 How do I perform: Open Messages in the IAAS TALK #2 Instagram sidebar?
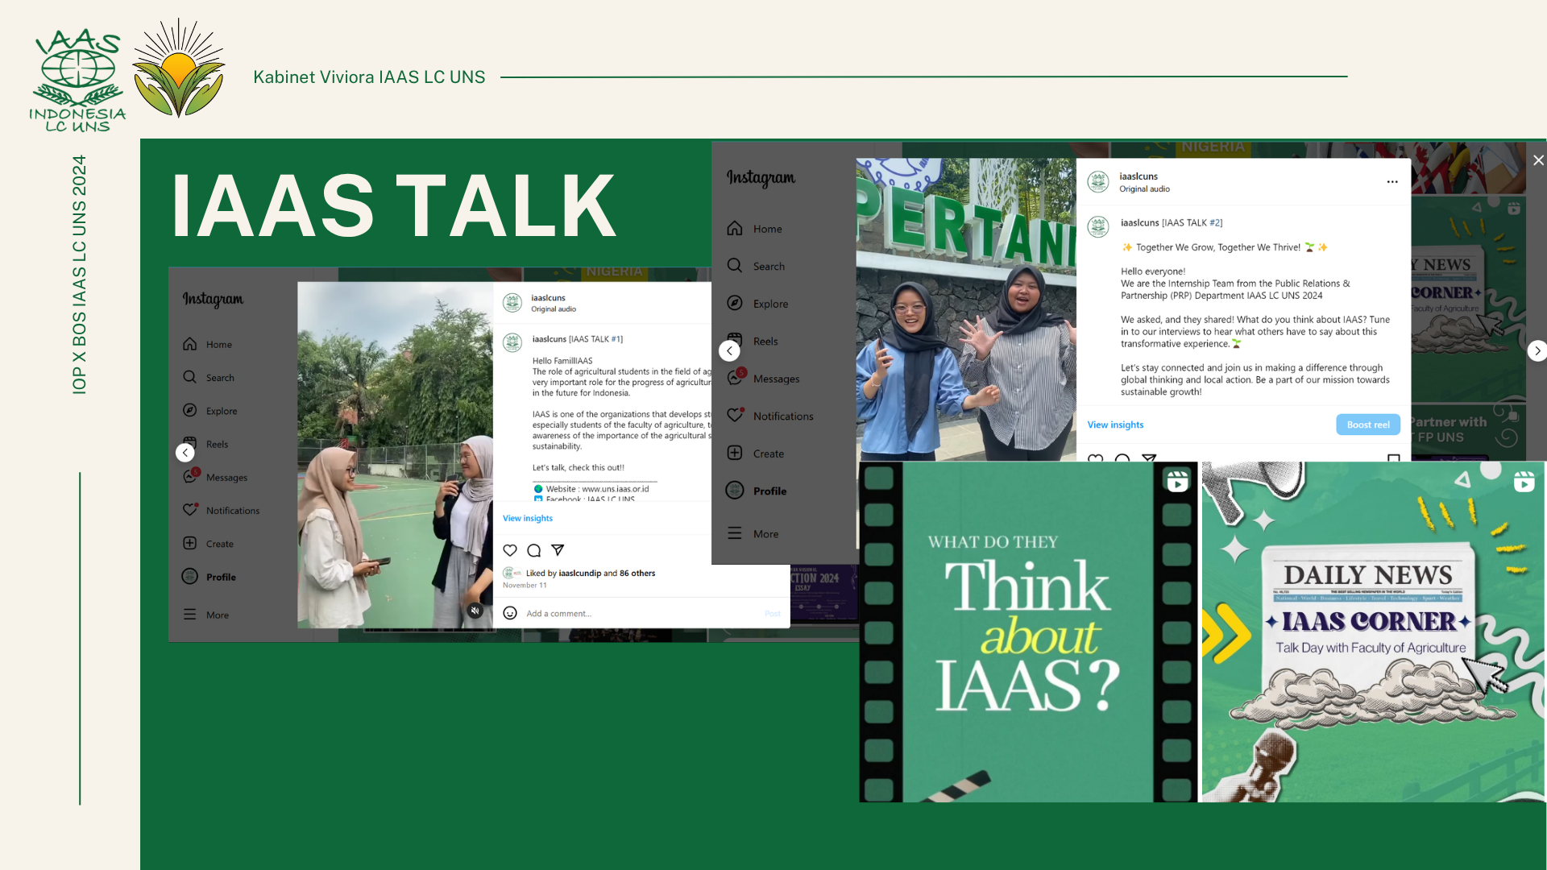click(763, 379)
